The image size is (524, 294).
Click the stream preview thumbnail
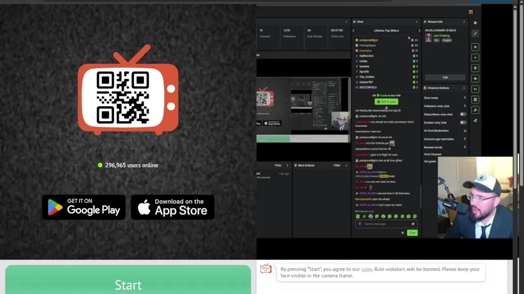coord(303,110)
